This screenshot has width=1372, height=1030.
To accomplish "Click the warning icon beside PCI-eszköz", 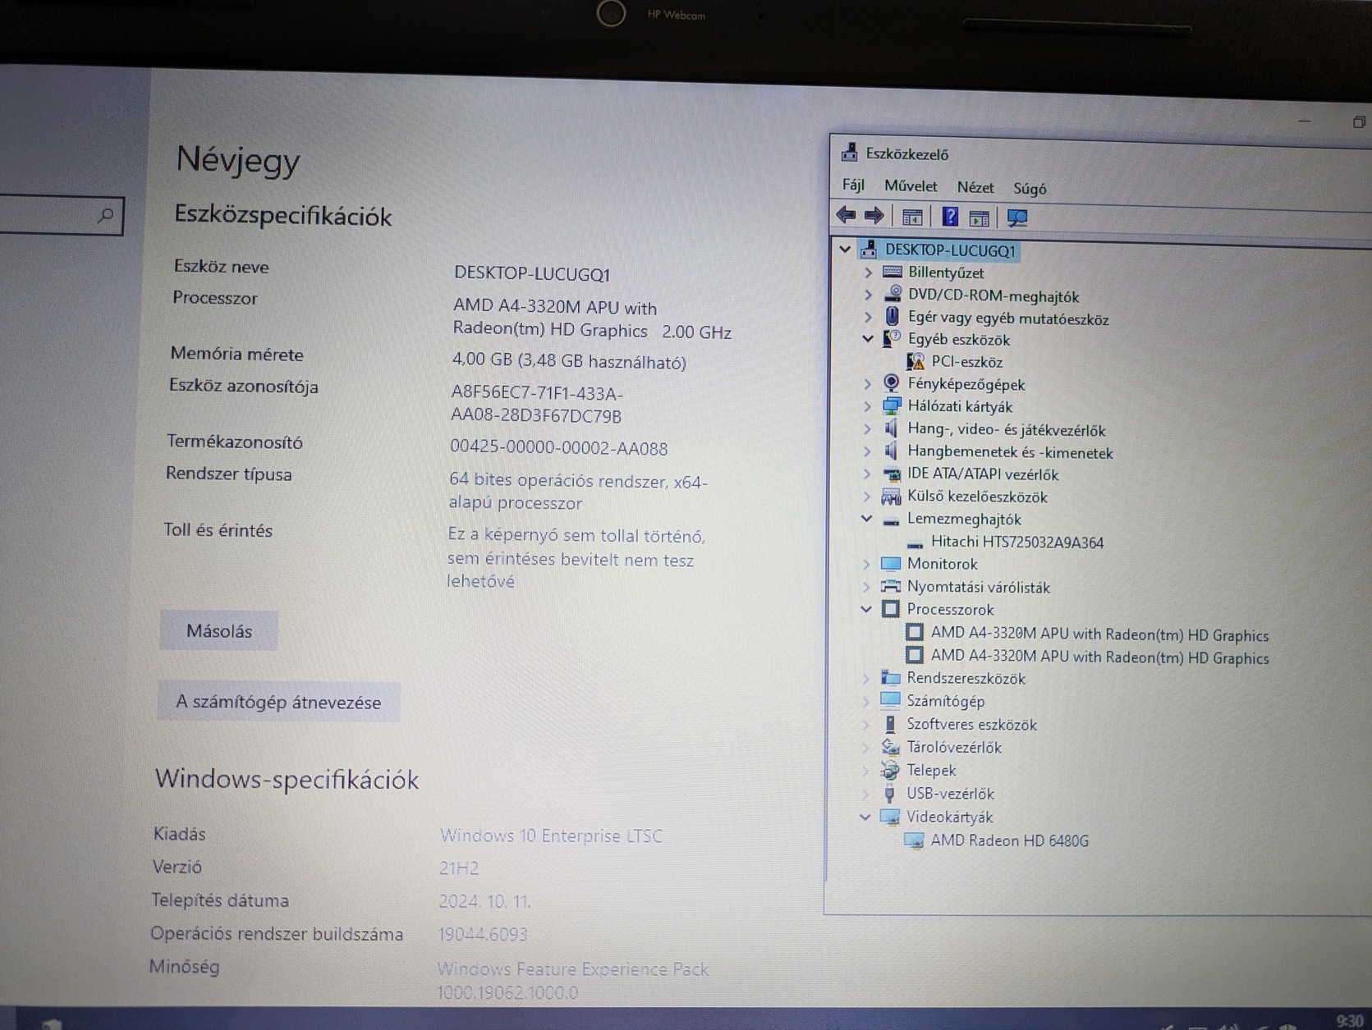I will tap(915, 361).
